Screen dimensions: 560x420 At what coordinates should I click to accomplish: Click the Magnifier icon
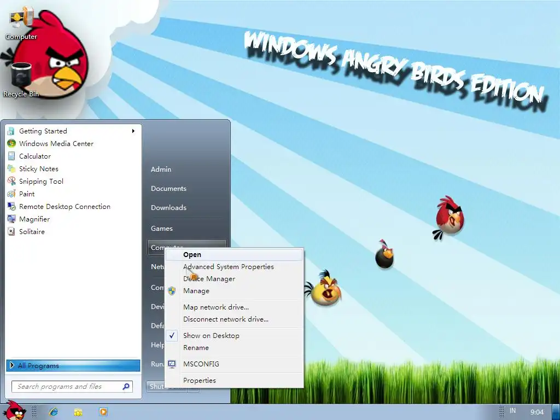coord(11,219)
